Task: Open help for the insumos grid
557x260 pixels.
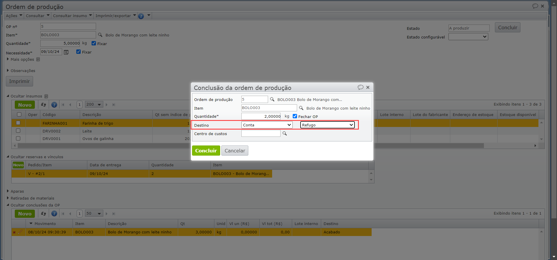Action: (54, 105)
